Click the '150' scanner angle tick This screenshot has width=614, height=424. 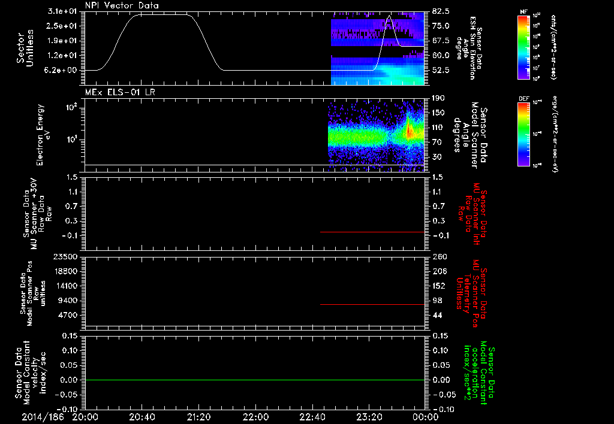[439, 113]
